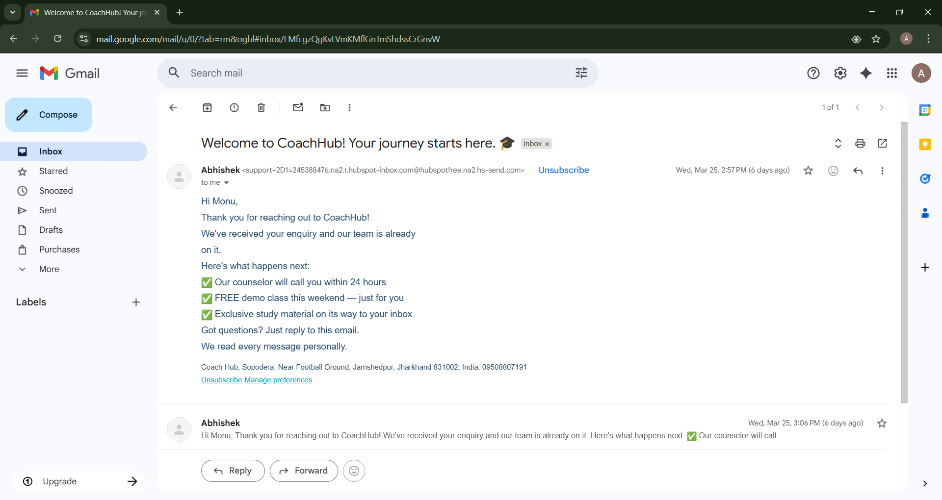Image resolution: width=942 pixels, height=500 pixels.
Task: Click the Reply button
Action: (x=233, y=471)
